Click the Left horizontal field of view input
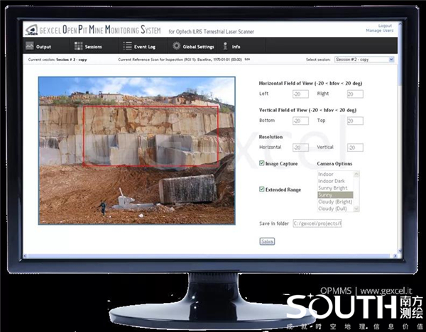Viewport: 426px width, 332px height. [x=300, y=94]
